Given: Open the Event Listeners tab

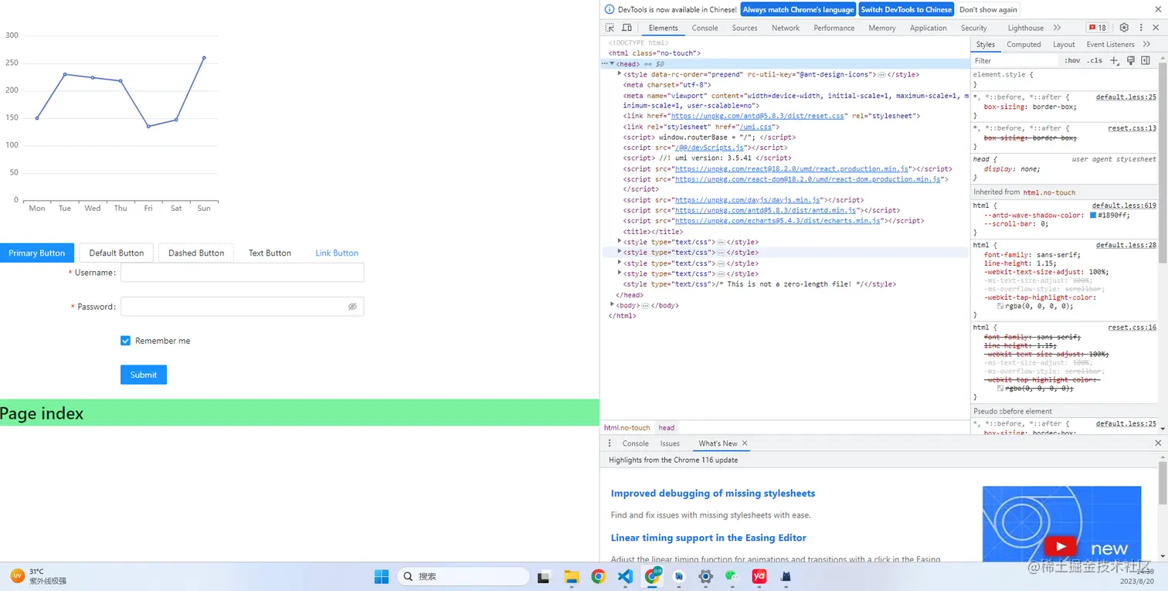Looking at the screenshot, I should [1110, 44].
